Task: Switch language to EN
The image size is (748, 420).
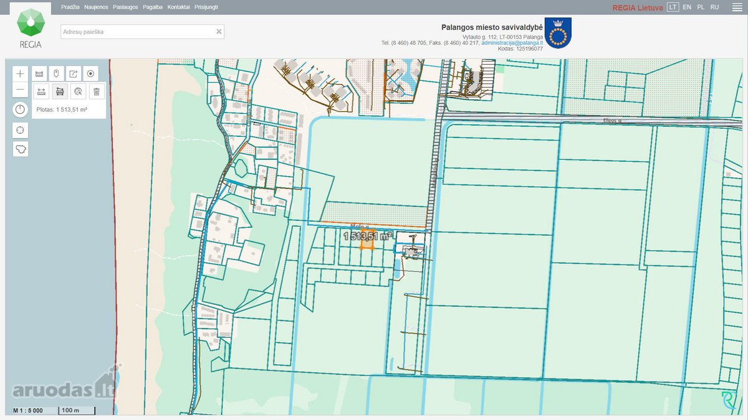Action: (x=687, y=7)
